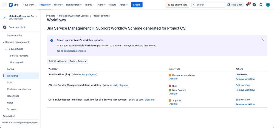Open notifications bell with badge

click(248, 5)
